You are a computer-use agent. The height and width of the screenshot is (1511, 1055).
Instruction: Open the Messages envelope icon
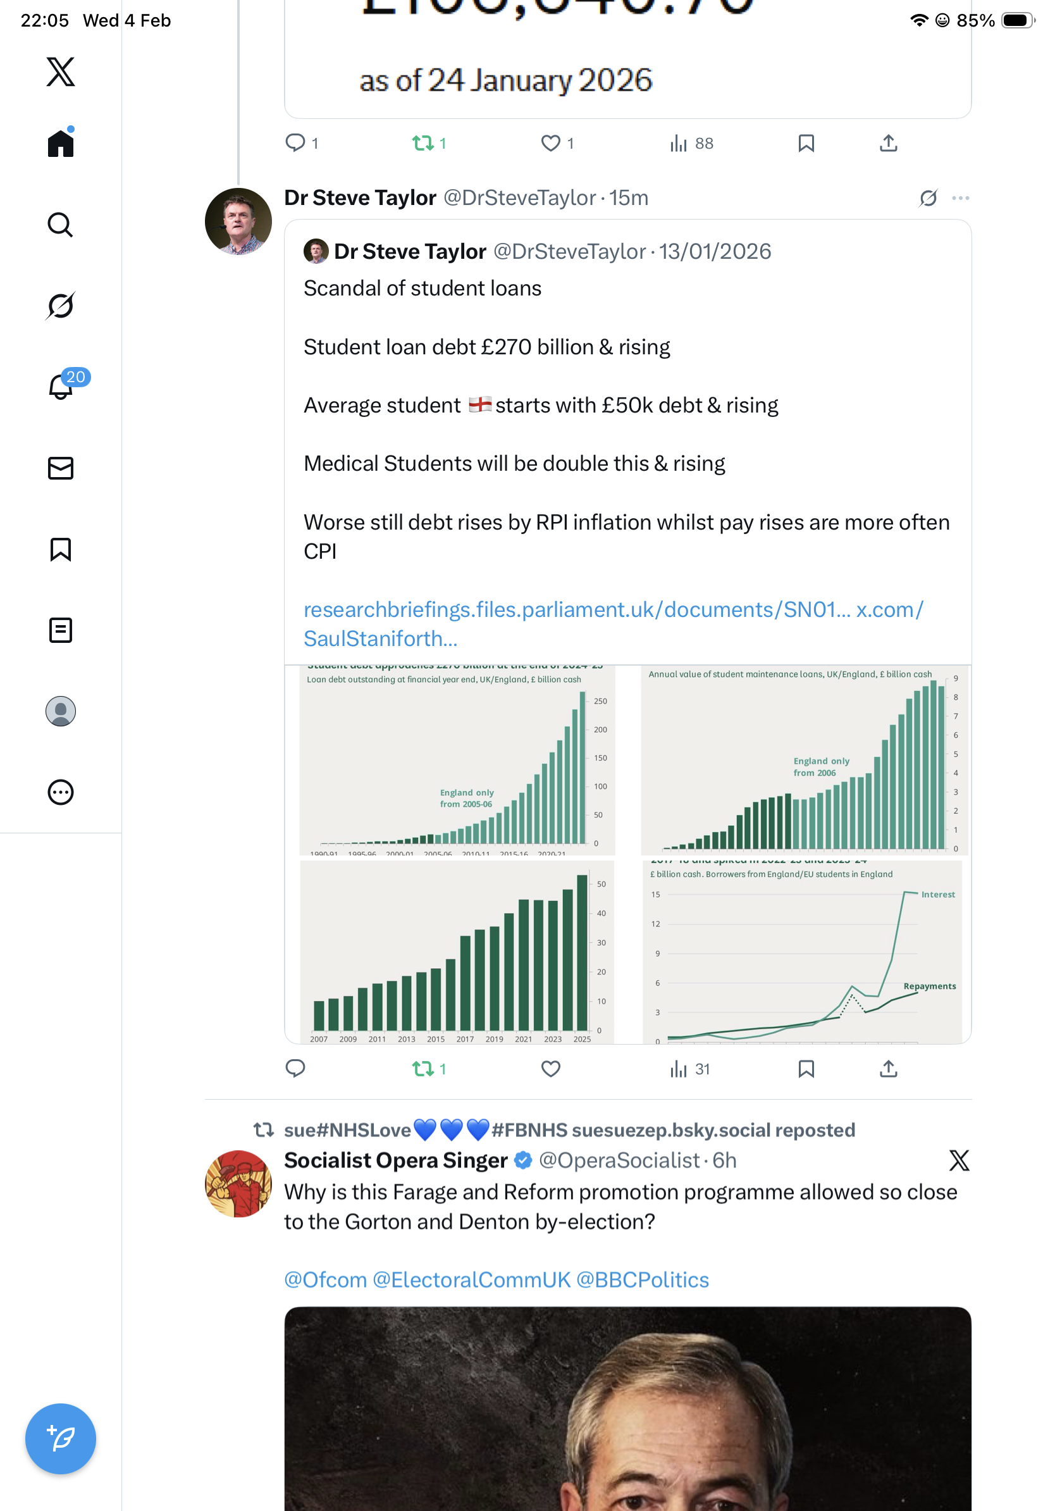61,469
